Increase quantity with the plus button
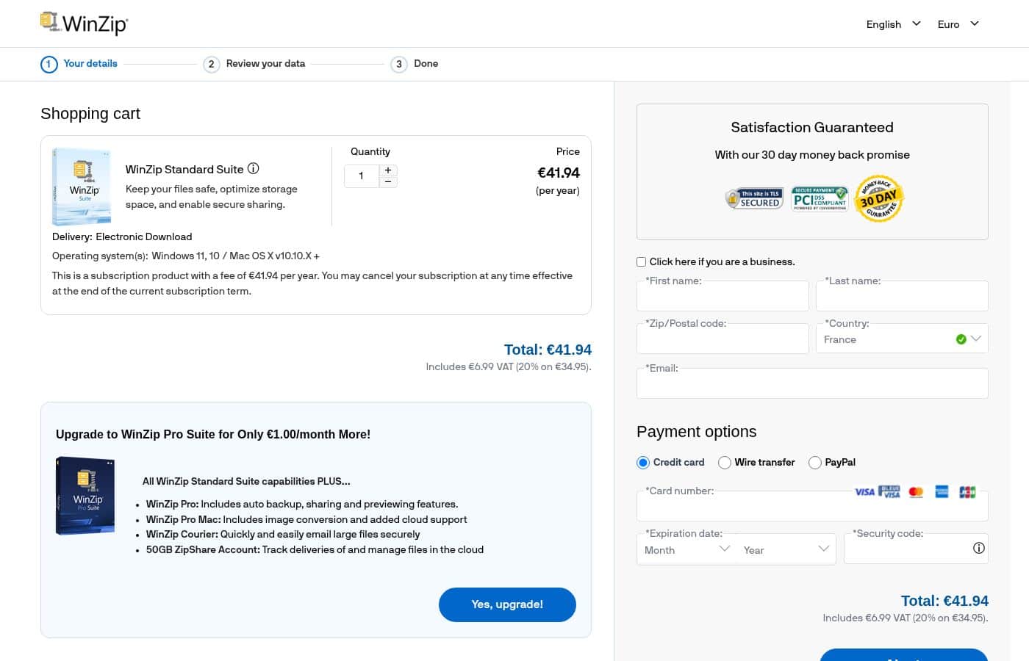This screenshot has height=661, width=1029. pyautogui.click(x=388, y=170)
